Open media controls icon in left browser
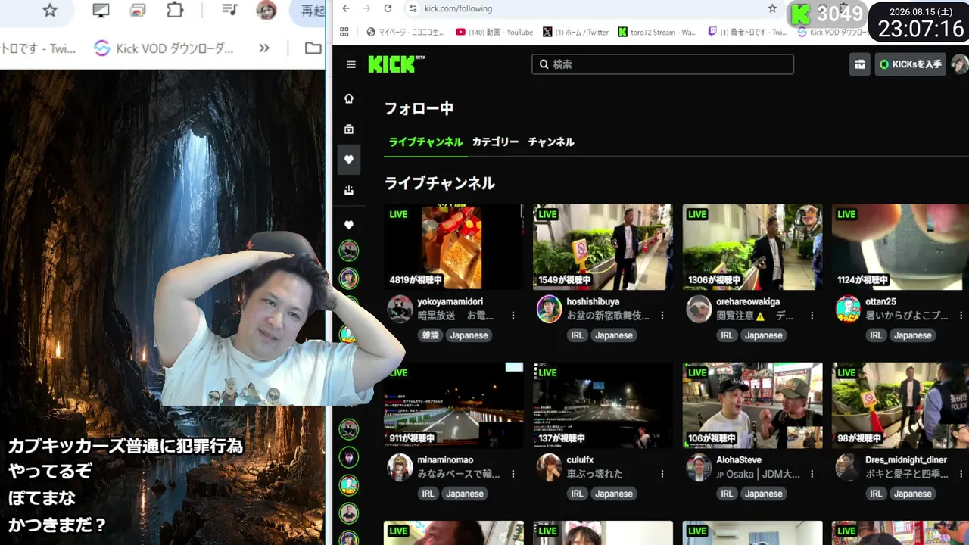Viewport: 969px width, 545px height. tap(230, 11)
